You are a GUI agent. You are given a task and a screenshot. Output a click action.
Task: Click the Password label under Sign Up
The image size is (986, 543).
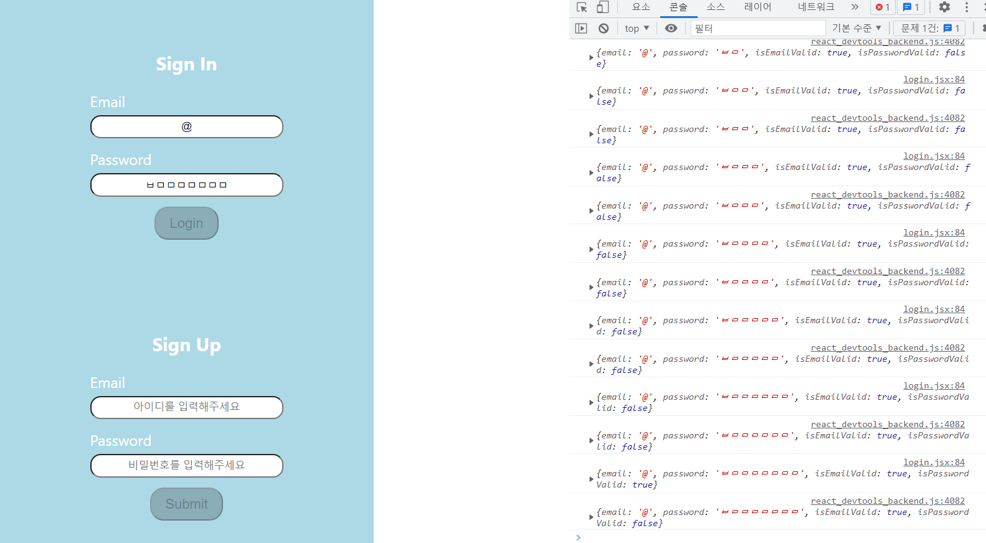(121, 441)
